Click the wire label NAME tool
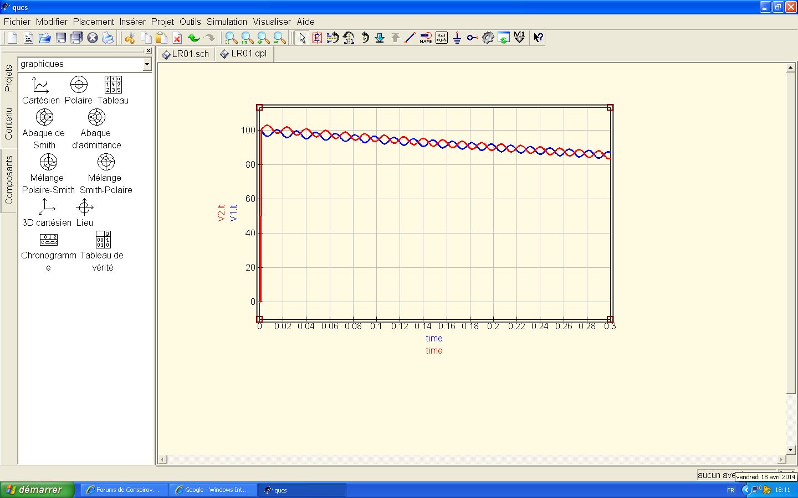Image resolution: width=798 pixels, height=498 pixels. coord(426,38)
